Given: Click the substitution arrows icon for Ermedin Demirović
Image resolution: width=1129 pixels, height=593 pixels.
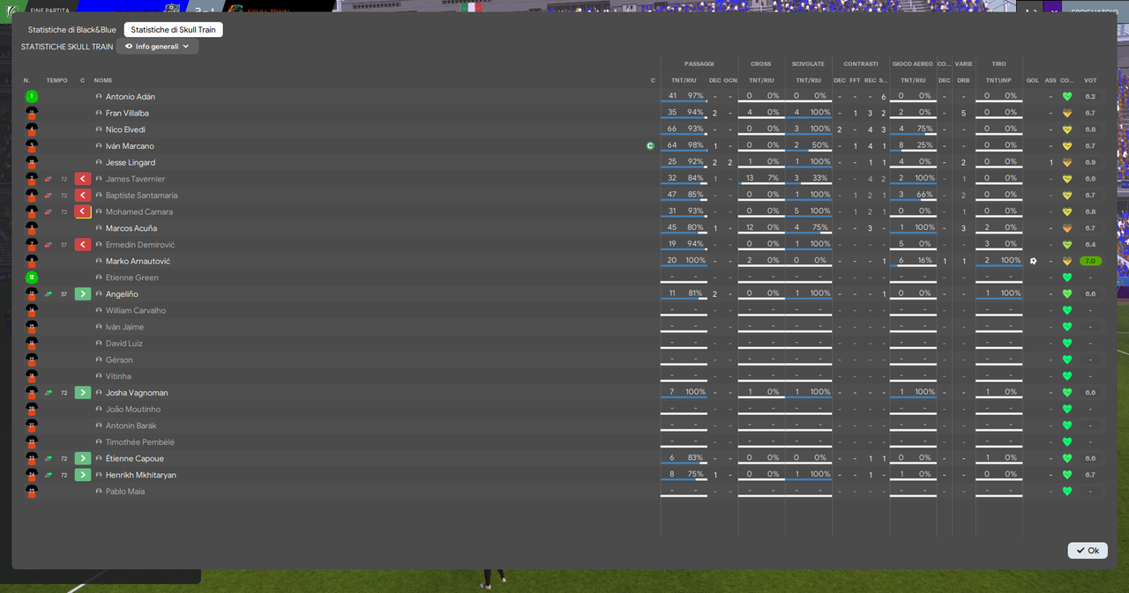Looking at the screenshot, I should (x=48, y=245).
